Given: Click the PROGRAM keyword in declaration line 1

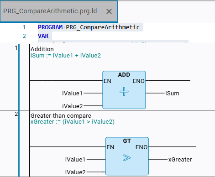Looking at the screenshot, I should click(x=50, y=27).
